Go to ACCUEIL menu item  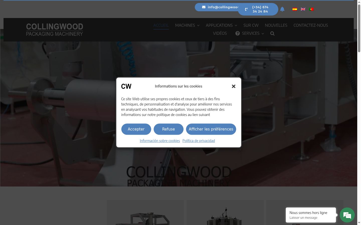click(161, 25)
